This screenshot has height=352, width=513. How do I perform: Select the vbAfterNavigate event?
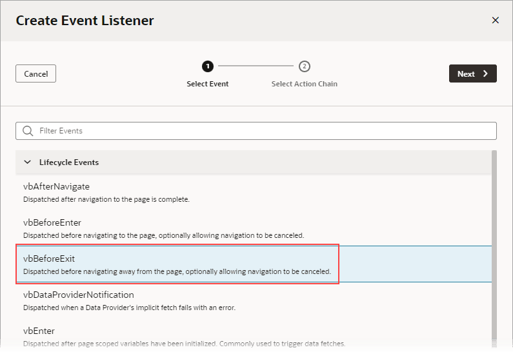pos(254,192)
